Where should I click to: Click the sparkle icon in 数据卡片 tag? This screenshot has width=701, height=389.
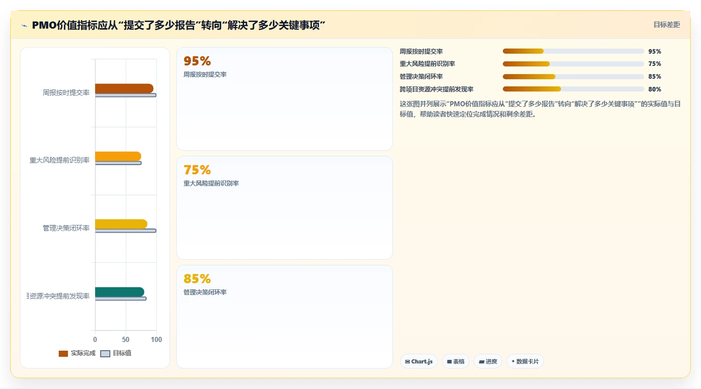[x=513, y=361]
